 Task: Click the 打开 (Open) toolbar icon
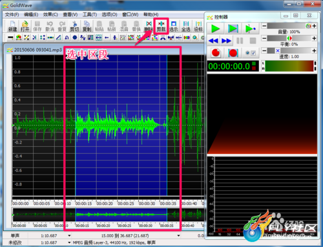pyautogui.click(x=25, y=26)
